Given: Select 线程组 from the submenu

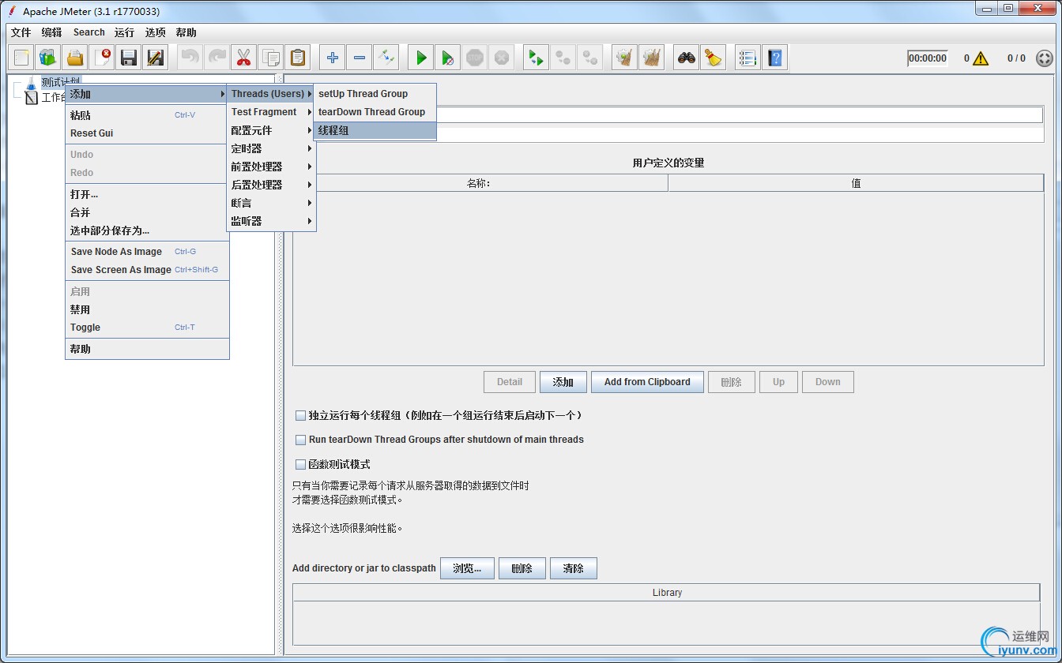Looking at the screenshot, I should tap(375, 130).
